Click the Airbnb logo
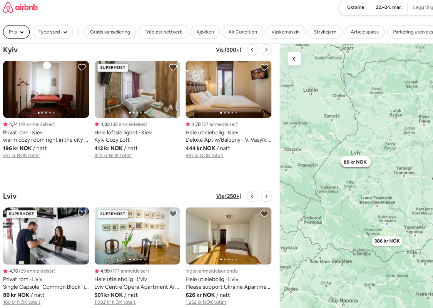This screenshot has height=308, width=433. click(x=20, y=8)
